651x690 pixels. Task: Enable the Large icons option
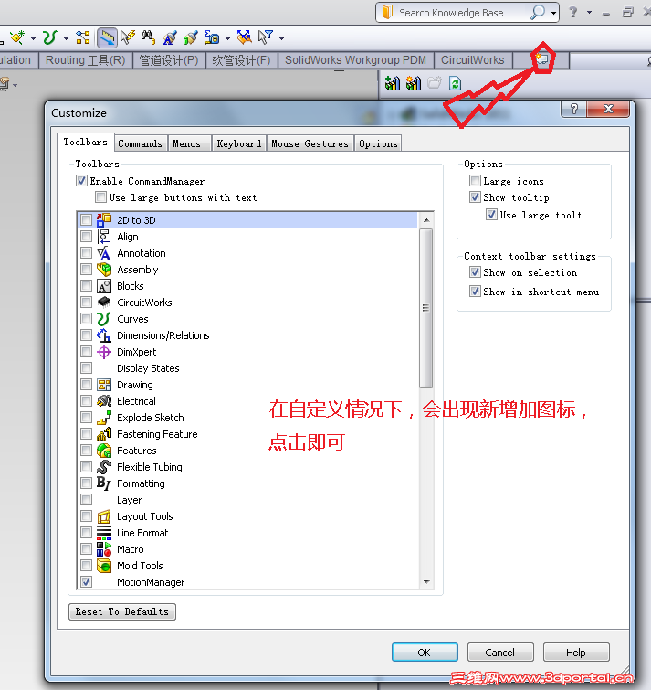coord(475,181)
